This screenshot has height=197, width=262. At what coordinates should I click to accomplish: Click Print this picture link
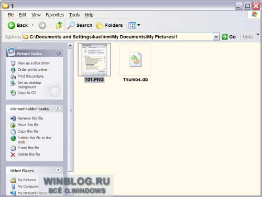(x=30, y=76)
